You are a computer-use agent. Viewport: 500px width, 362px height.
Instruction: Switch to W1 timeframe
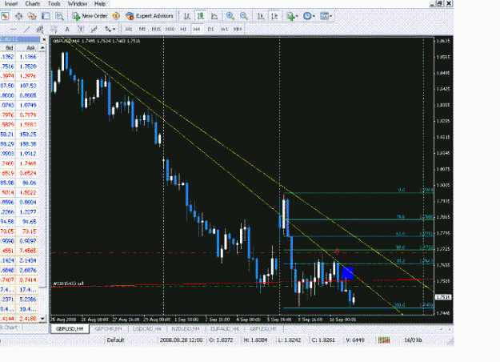(224, 29)
